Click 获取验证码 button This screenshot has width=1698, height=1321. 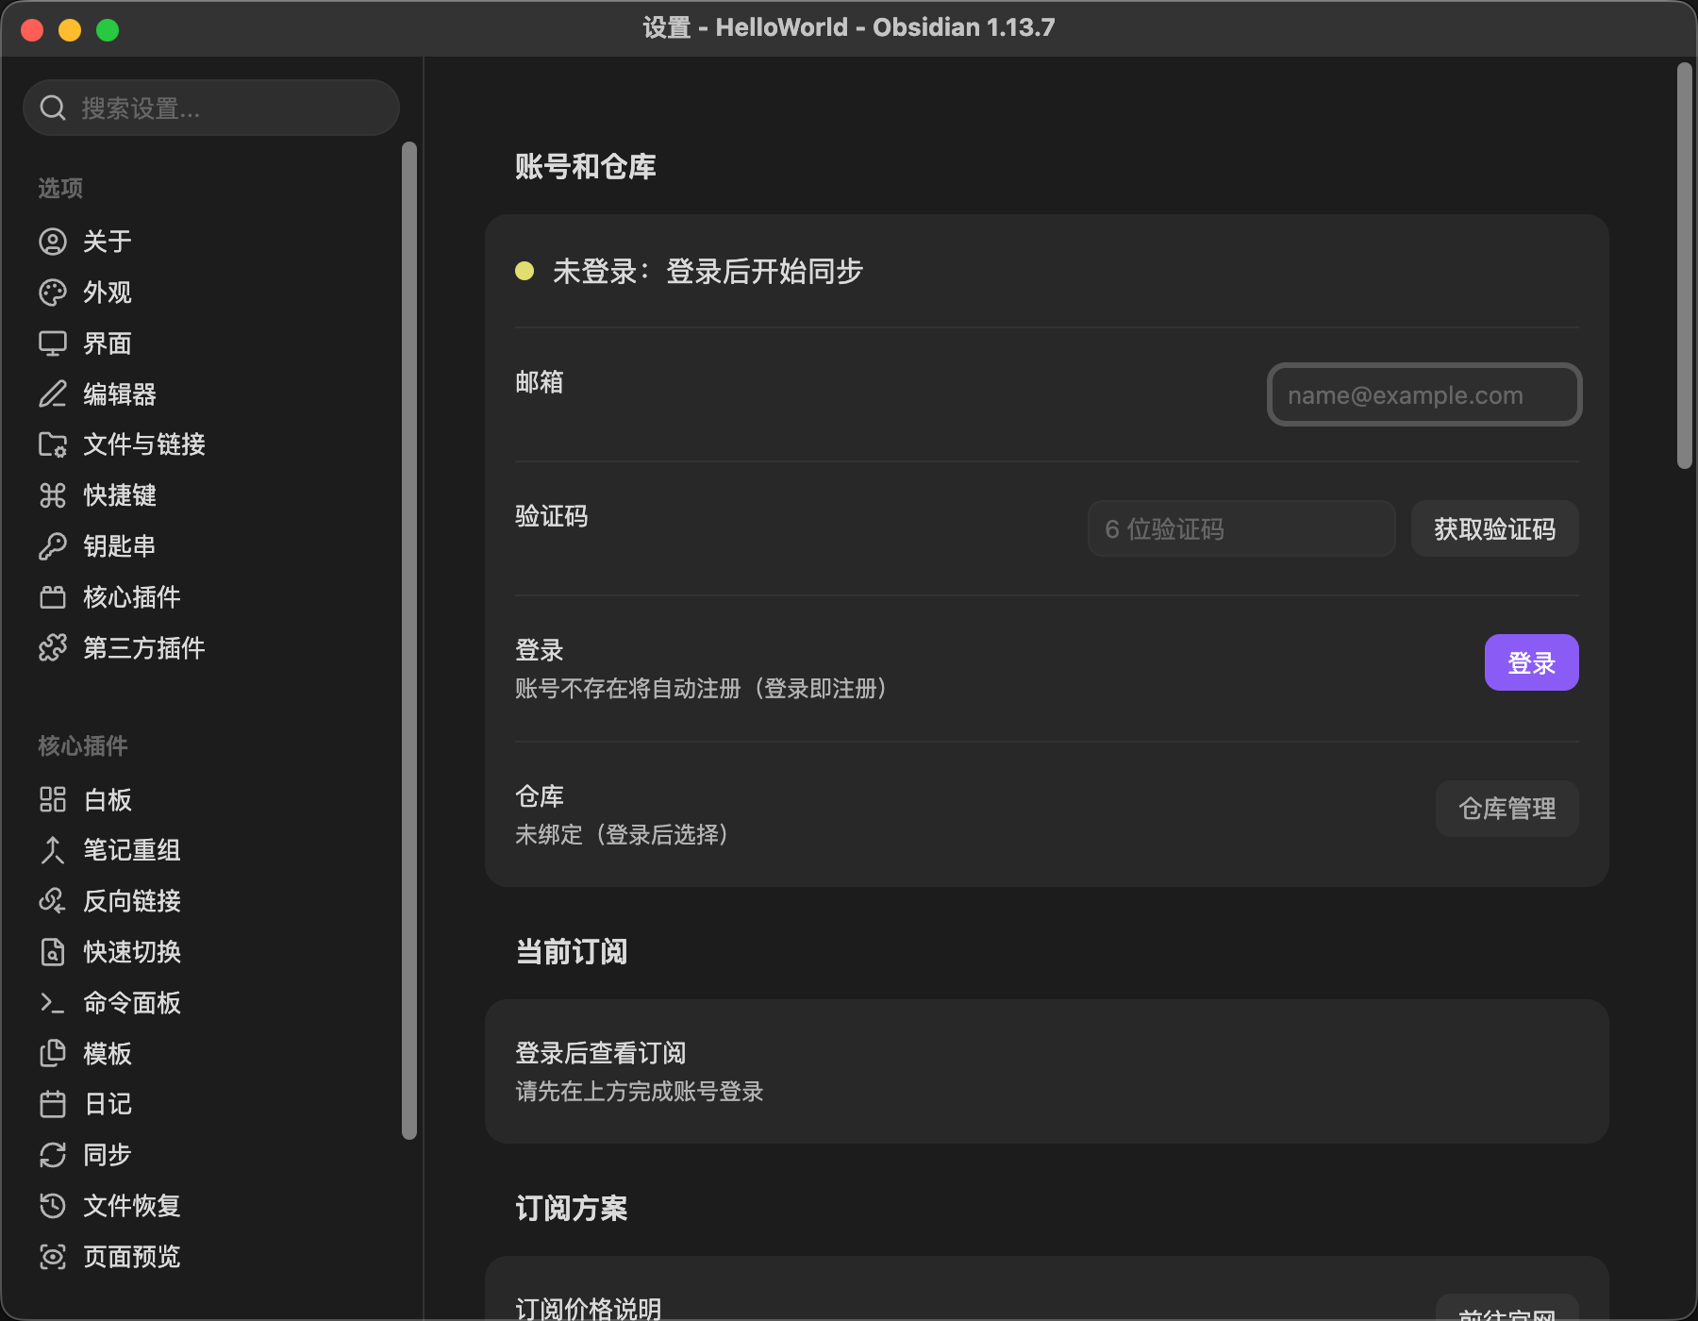click(1494, 528)
